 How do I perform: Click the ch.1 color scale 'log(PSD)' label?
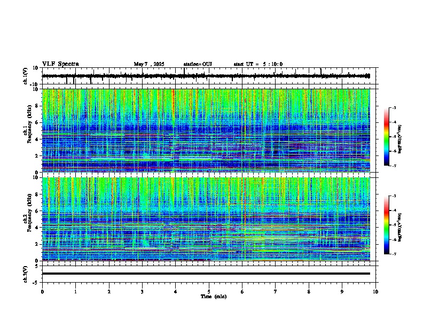click(x=400, y=139)
